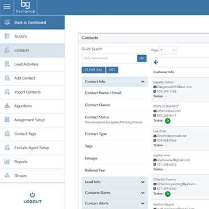Click the Algorithms icon
This screenshot has height=209, width=209.
click(7, 106)
